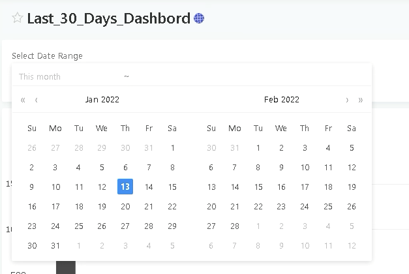Choose February 5 Saturday date
The width and height of the screenshot is (409, 274).
click(352, 147)
